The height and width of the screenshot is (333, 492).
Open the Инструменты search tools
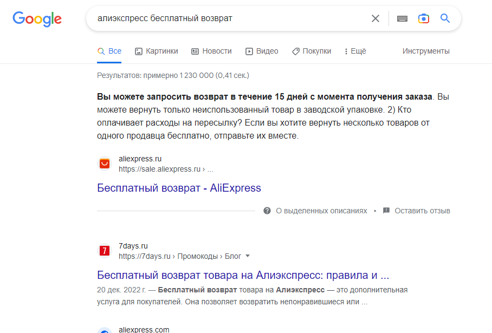click(x=426, y=51)
